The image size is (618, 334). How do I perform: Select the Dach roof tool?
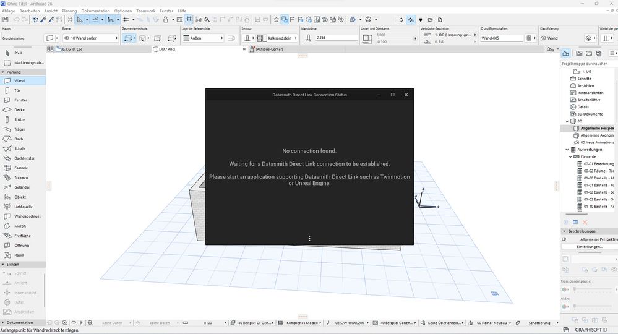click(23, 139)
